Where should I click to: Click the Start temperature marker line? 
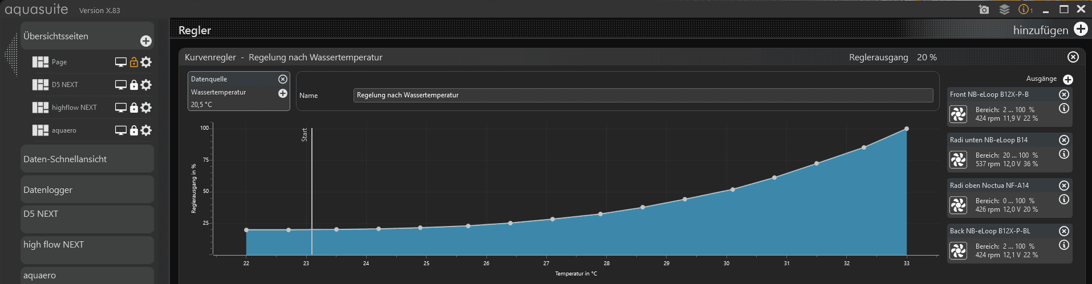(x=312, y=191)
